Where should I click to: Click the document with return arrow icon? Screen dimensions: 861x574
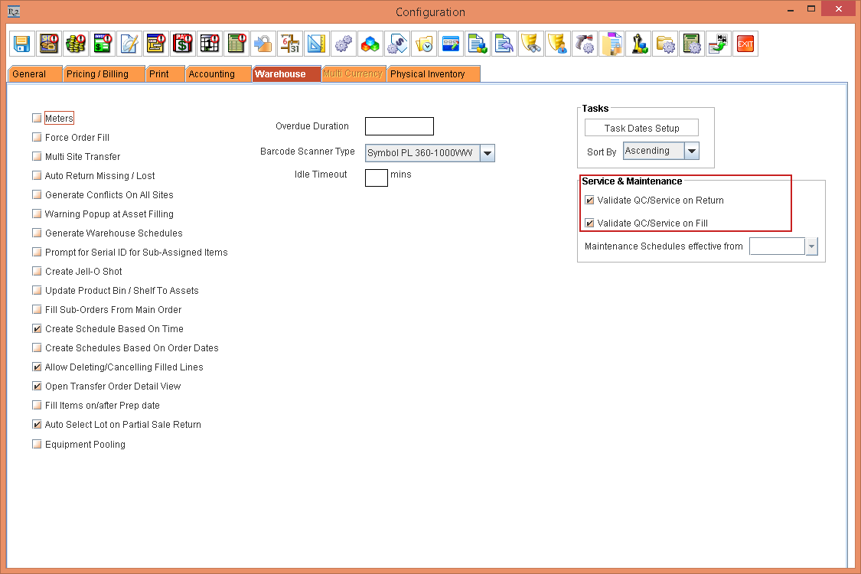[x=504, y=44]
